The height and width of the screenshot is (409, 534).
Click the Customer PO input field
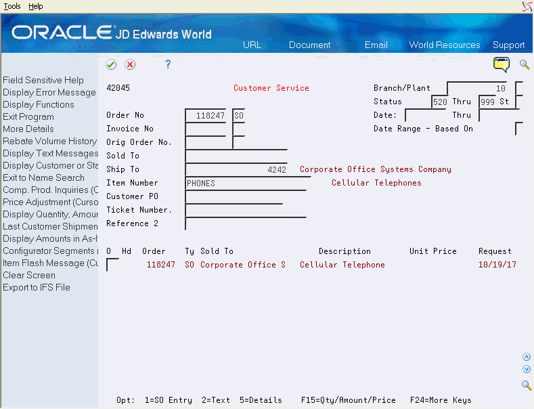click(246, 196)
